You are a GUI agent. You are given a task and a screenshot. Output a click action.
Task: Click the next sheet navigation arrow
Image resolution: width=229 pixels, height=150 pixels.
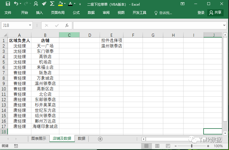16,139
